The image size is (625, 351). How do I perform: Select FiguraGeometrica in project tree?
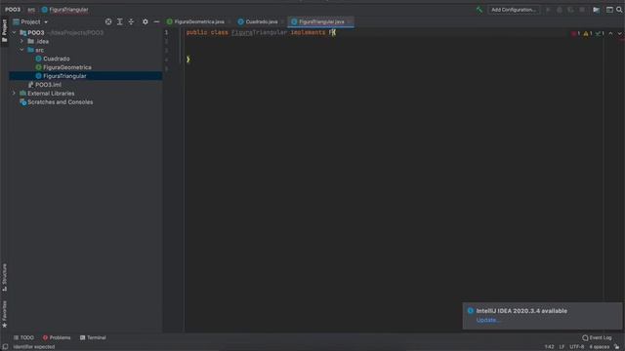(x=67, y=67)
